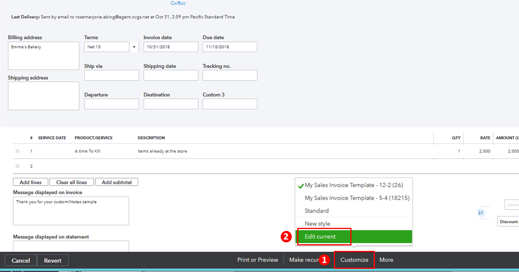519x272 pixels.
Task: Click the drag handle icon on line 2
Action: click(17, 166)
